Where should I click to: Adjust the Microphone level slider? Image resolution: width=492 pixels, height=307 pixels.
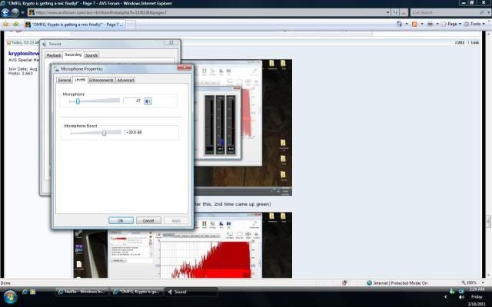click(78, 101)
